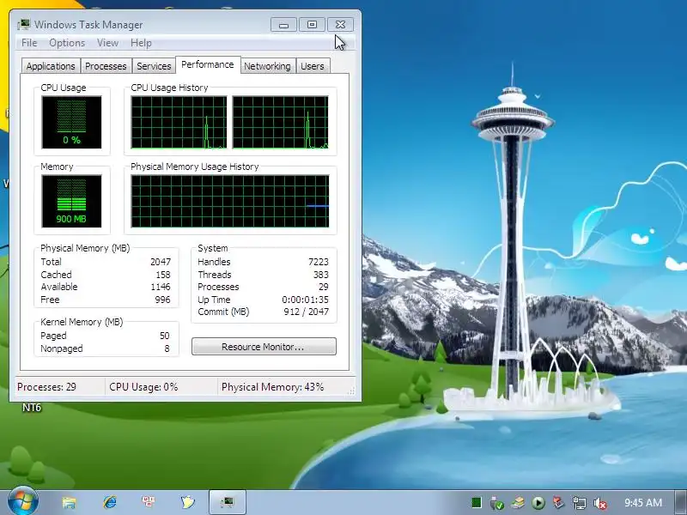Click the status bar 'Physical Memory: 43%' text

click(272, 387)
